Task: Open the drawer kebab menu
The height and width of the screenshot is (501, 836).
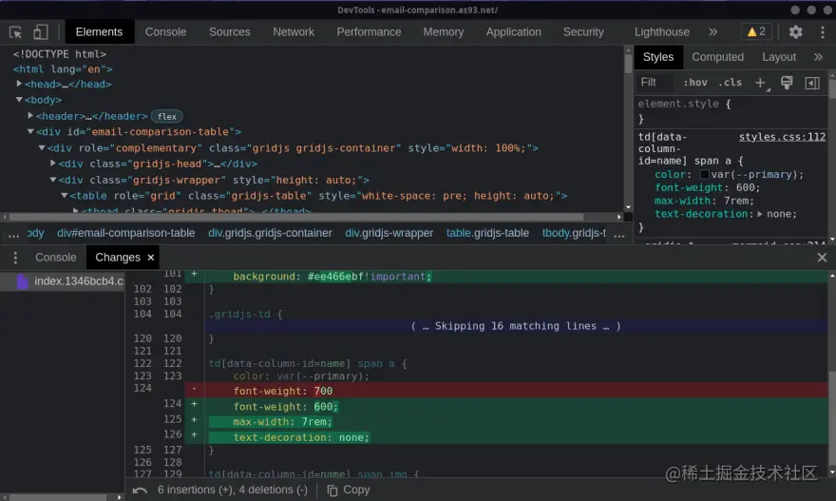Action: coord(15,258)
